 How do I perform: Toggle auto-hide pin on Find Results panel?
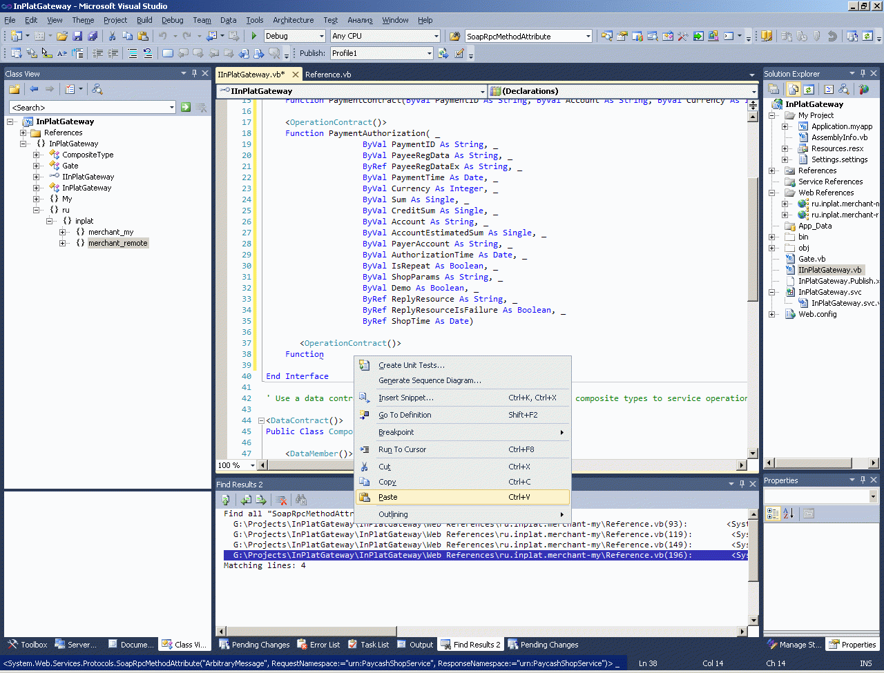pos(742,484)
